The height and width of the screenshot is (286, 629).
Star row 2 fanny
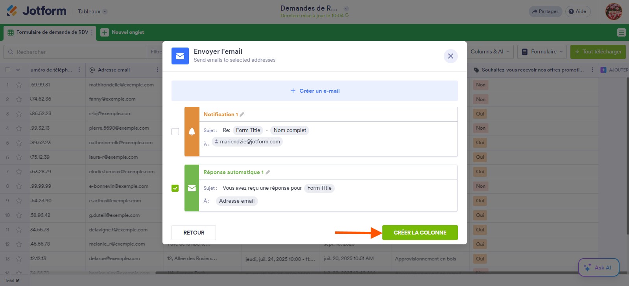[x=19, y=99]
